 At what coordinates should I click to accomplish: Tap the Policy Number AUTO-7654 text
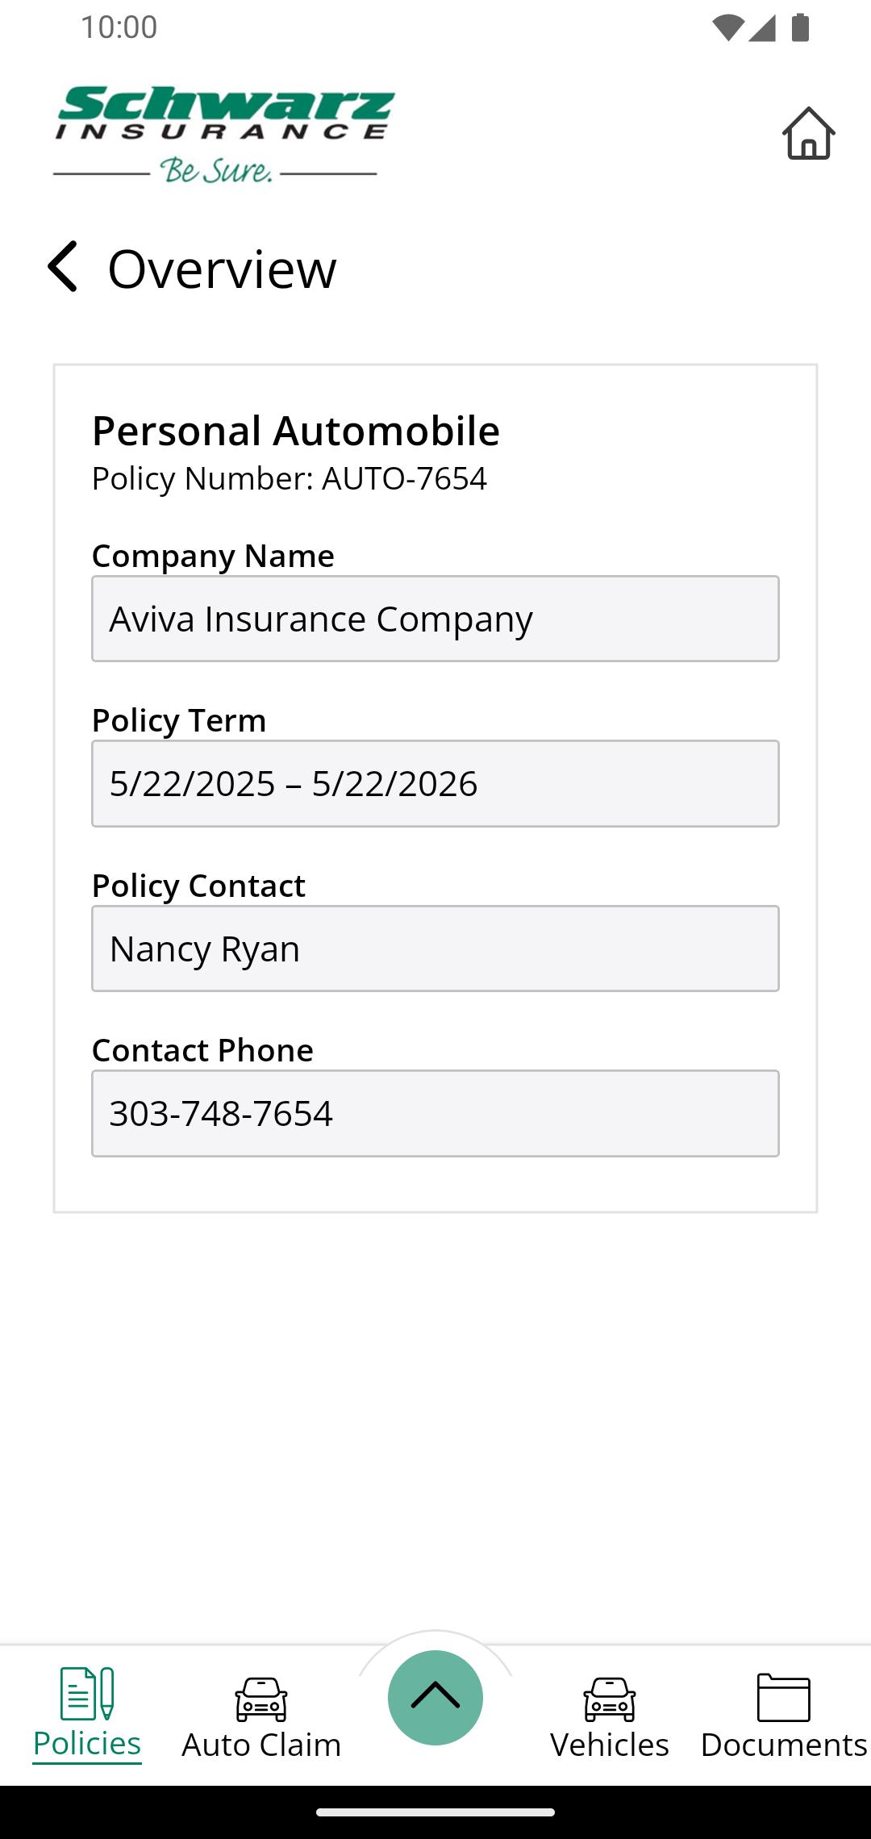pos(290,479)
